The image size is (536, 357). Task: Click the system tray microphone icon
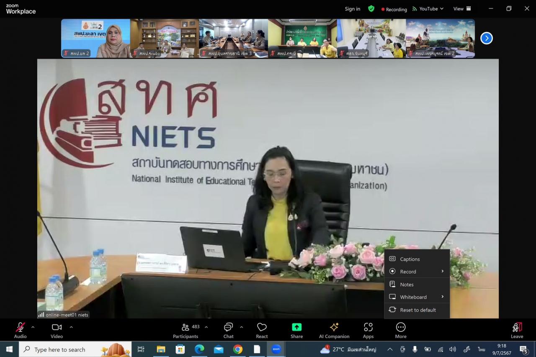click(x=415, y=349)
